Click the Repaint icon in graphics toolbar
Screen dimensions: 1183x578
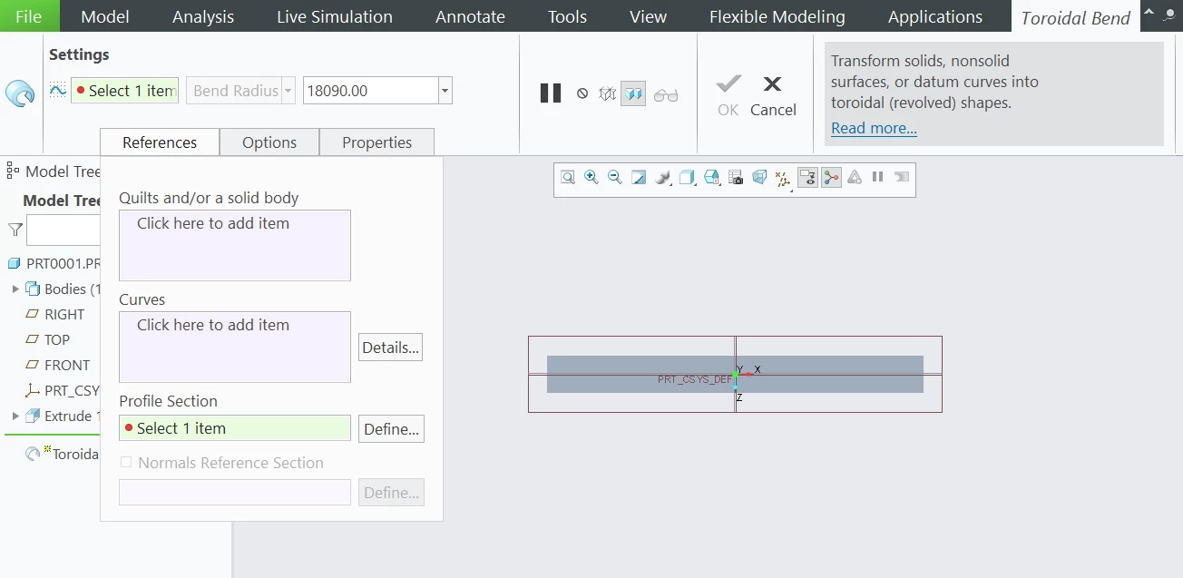point(639,178)
